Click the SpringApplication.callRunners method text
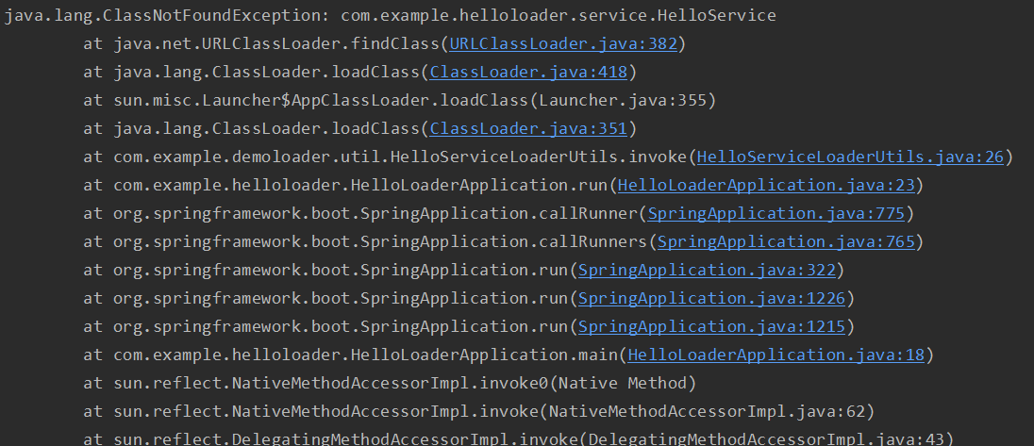The width and height of the screenshot is (1034, 446). (x=504, y=242)
